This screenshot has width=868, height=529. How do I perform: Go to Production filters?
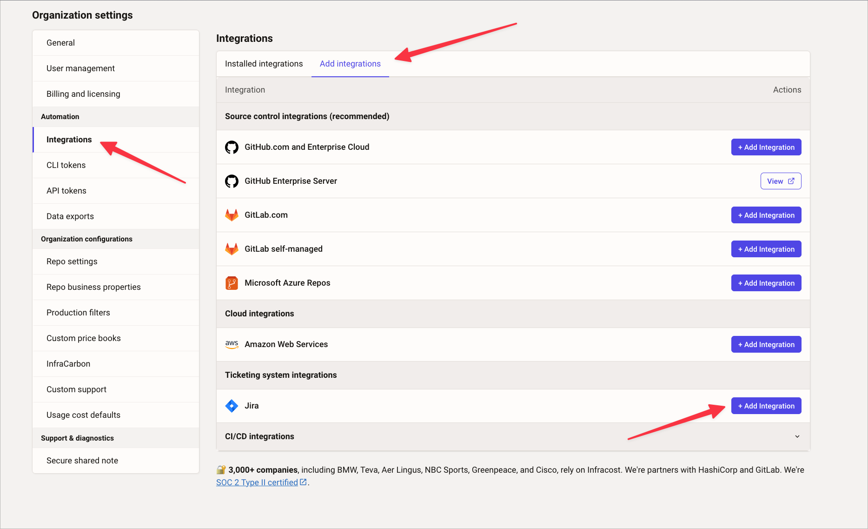point(116,313)
